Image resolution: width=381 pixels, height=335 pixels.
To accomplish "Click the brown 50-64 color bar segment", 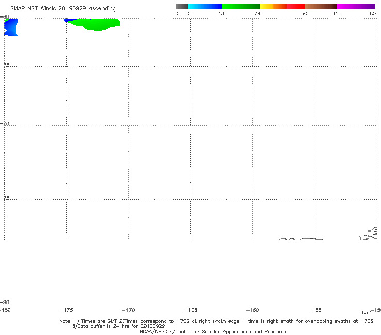I will point(321,6).
